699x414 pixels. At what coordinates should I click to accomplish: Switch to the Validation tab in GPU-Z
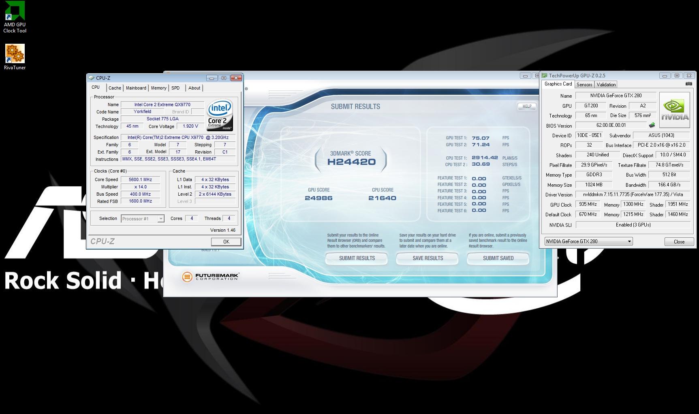point(606,85)
